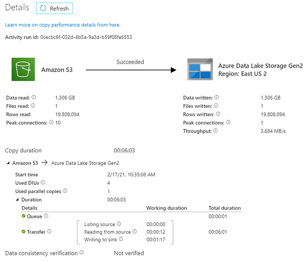Collapse the Duration breakdown section
The image size is (306, 262).
[17, 199]
